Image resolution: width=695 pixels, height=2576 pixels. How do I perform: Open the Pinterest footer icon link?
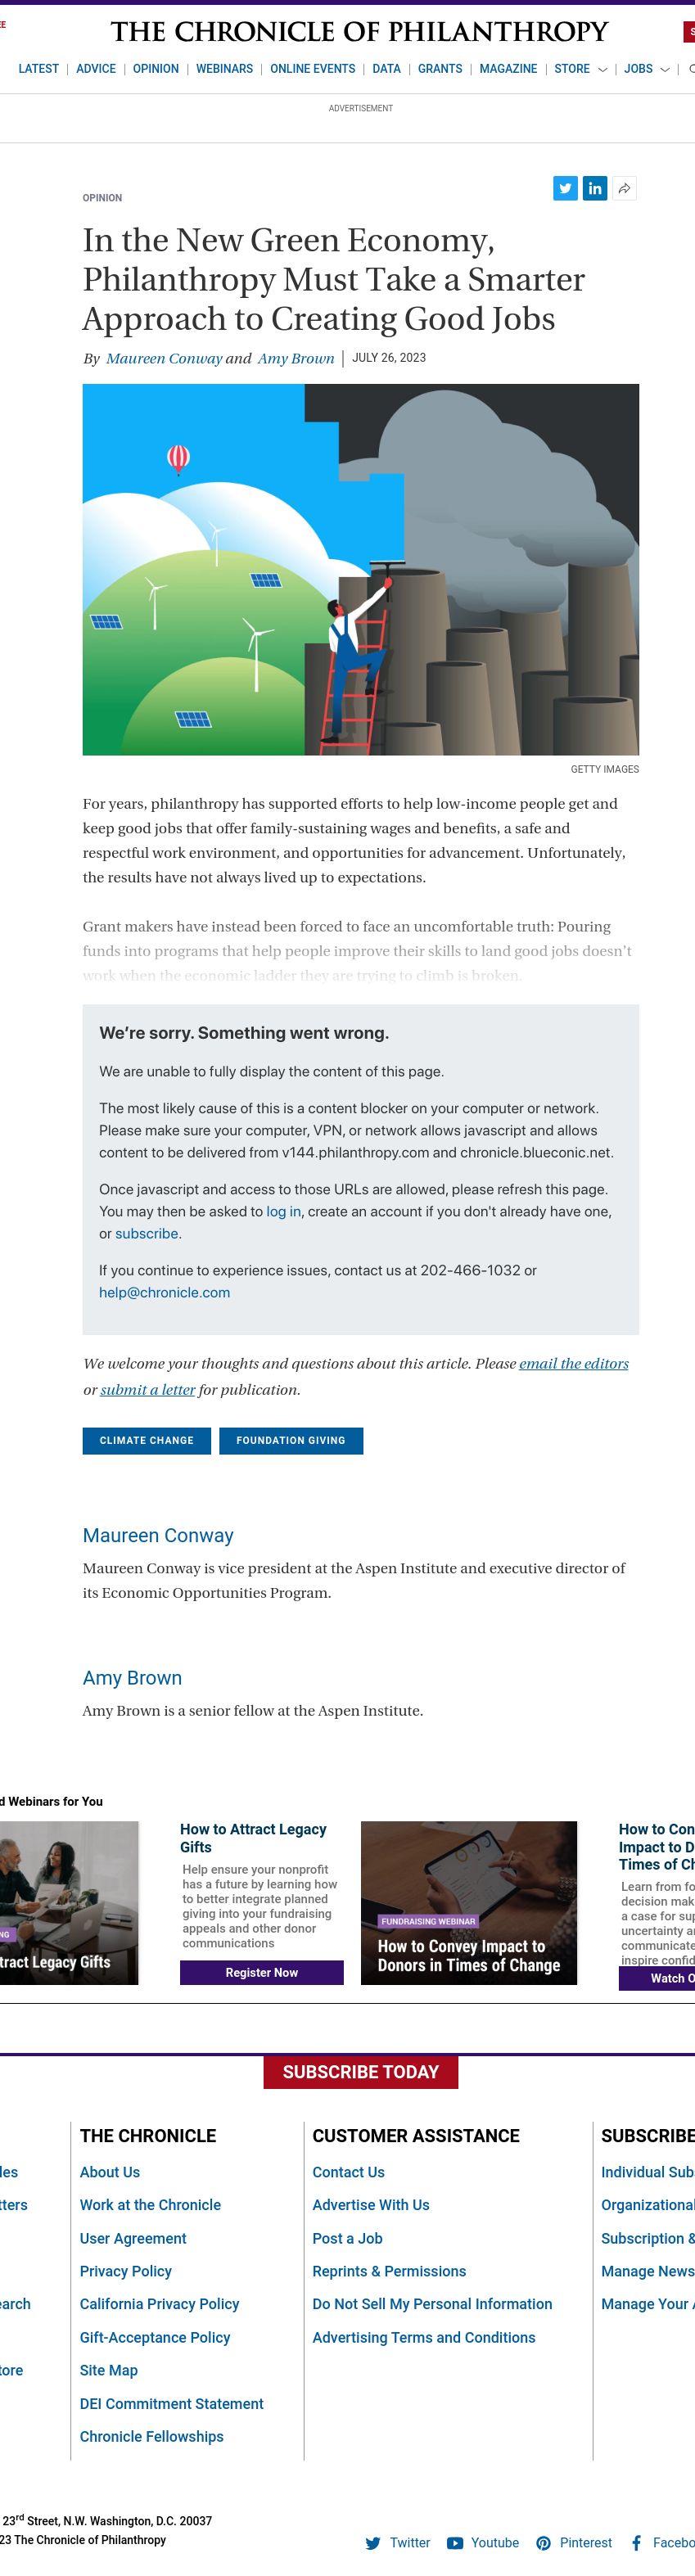click(543, 2542)
